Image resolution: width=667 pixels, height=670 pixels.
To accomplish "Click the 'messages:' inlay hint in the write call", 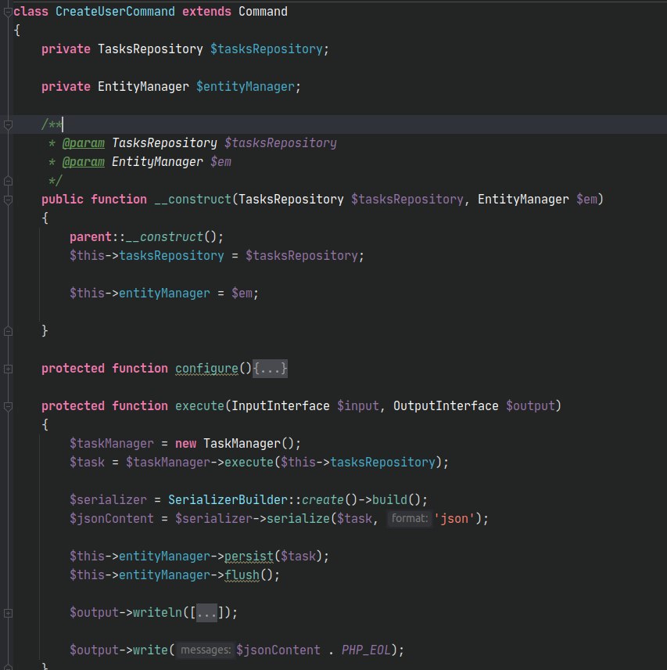I will 206,650.
